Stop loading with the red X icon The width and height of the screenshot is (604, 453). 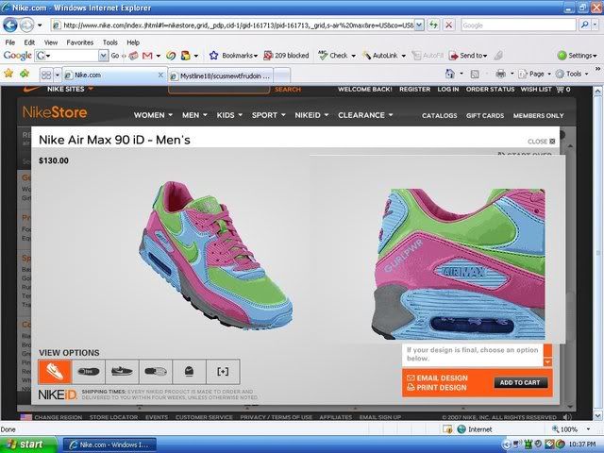tap(449, 25)
